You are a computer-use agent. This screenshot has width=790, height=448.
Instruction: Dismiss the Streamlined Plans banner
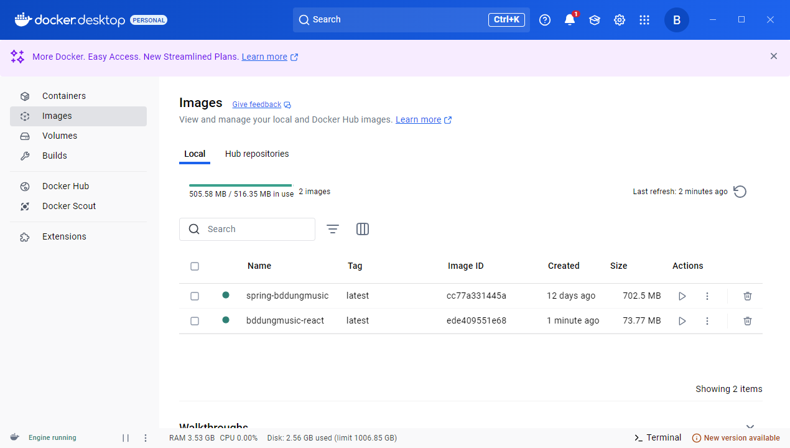point(774,56)
